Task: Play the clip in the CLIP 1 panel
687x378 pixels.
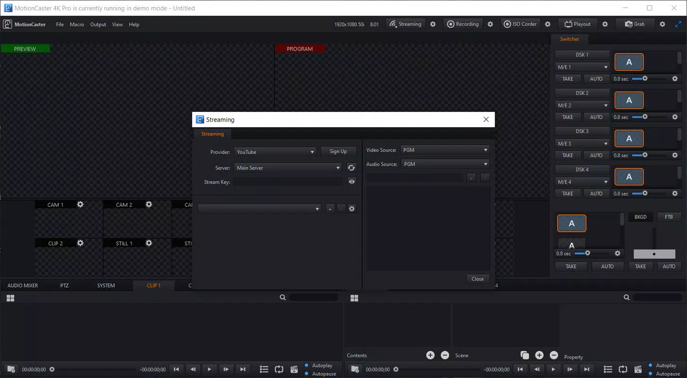Action: click(x=209, y=369)
